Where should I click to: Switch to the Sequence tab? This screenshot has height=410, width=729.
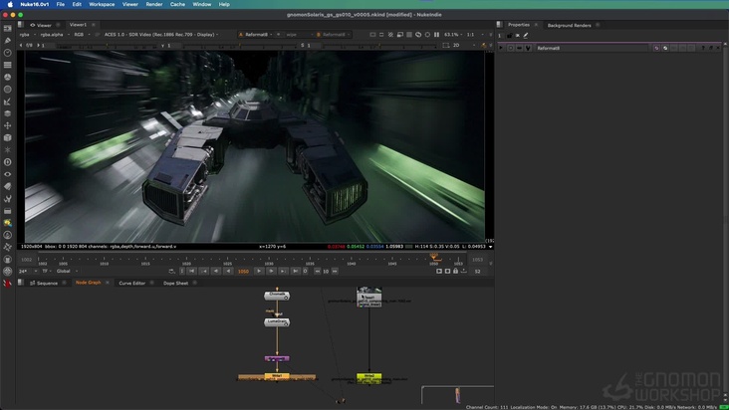47,283
